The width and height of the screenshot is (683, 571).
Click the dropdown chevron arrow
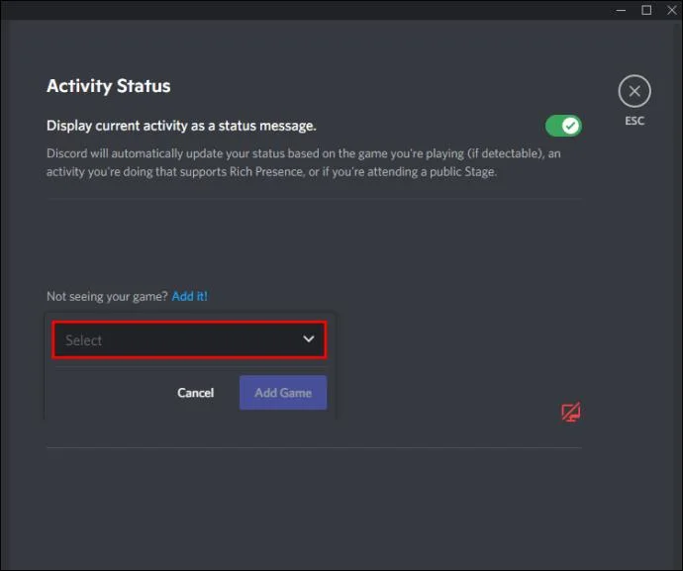point(309,338)
